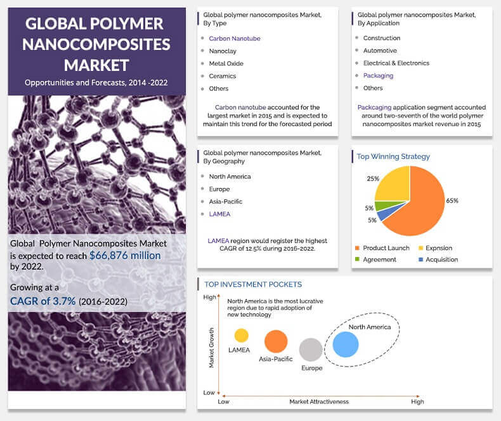Click Automotive in the application list

(380, 51)
